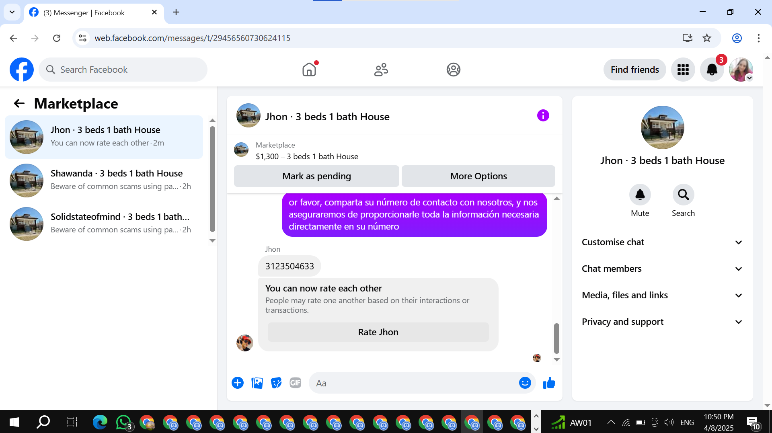Open emoji picker in message box
772x433 pixels.
pos(525,383)
